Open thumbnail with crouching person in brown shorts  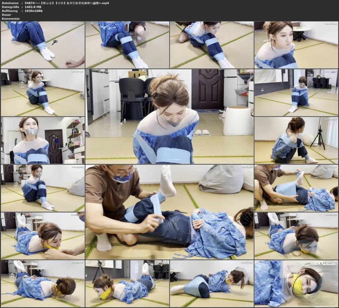[127, 45]
